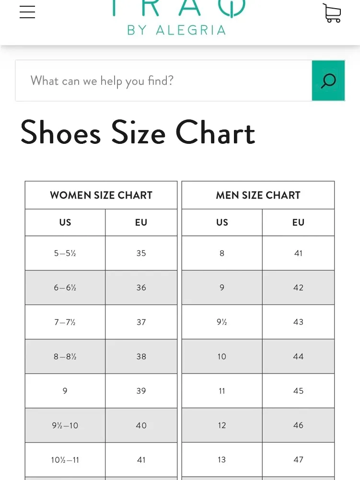Open the shopping cart
Screen dimensions: 360x480
(x=332, y=12)
